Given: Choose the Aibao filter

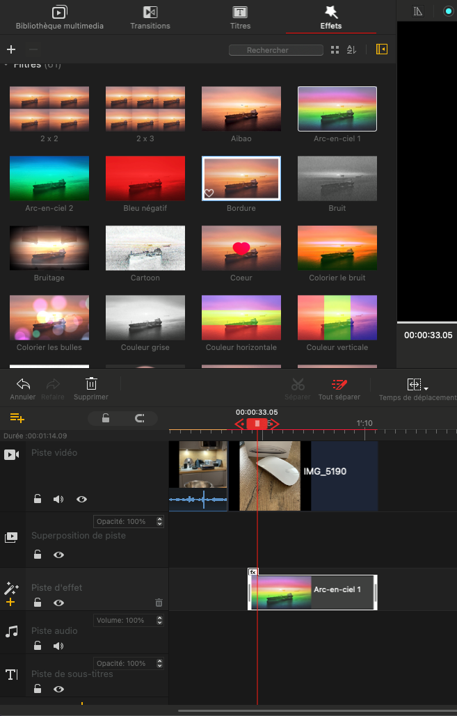Looking at the screenshot, I should pyautogui.click(x=241, y=109).
